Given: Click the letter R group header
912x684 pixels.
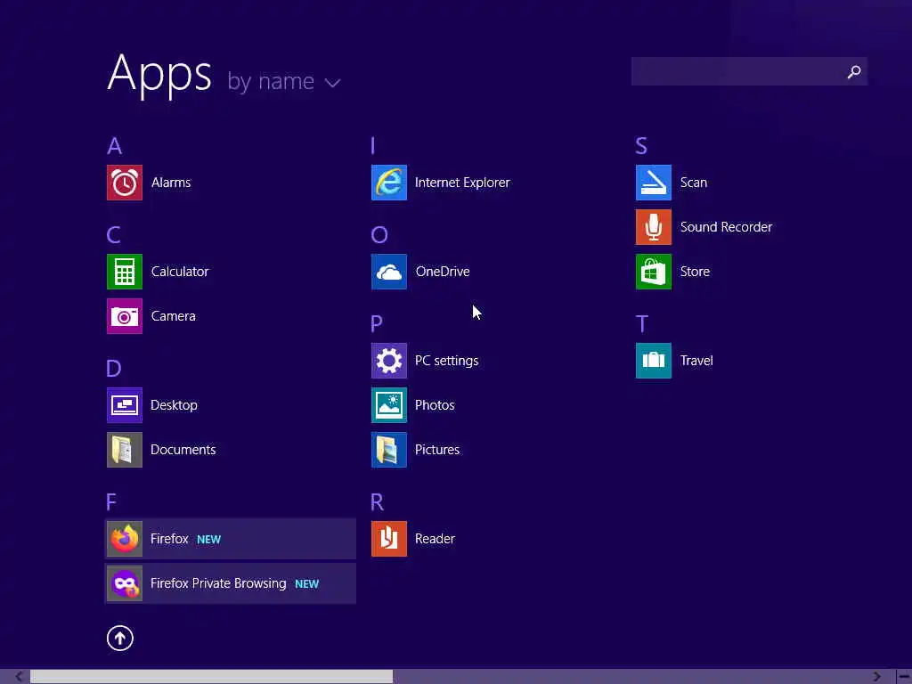Looking at the screenshot, I should 378,502.
